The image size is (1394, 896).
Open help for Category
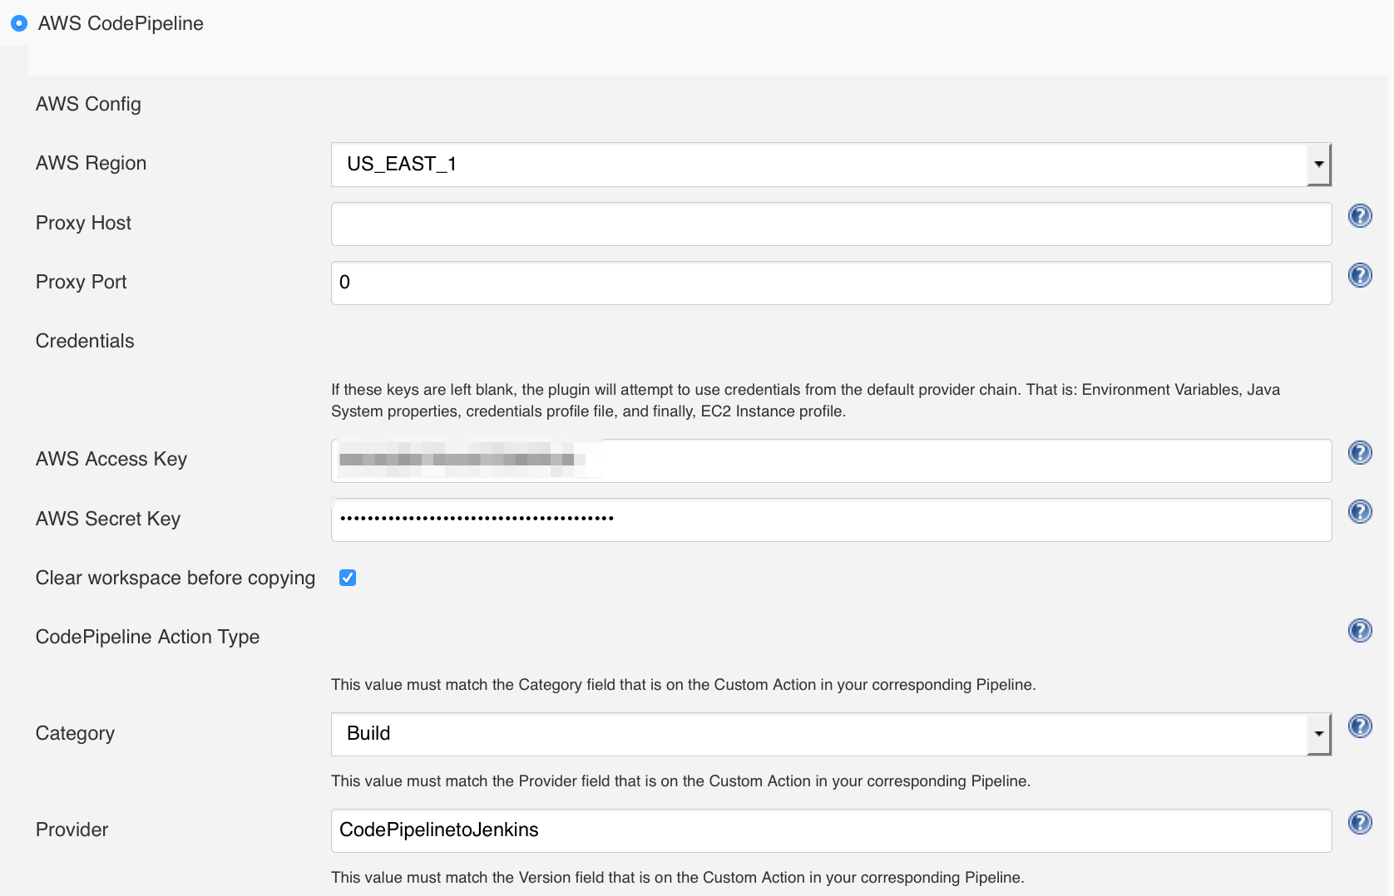click(x=1360, y=726)
